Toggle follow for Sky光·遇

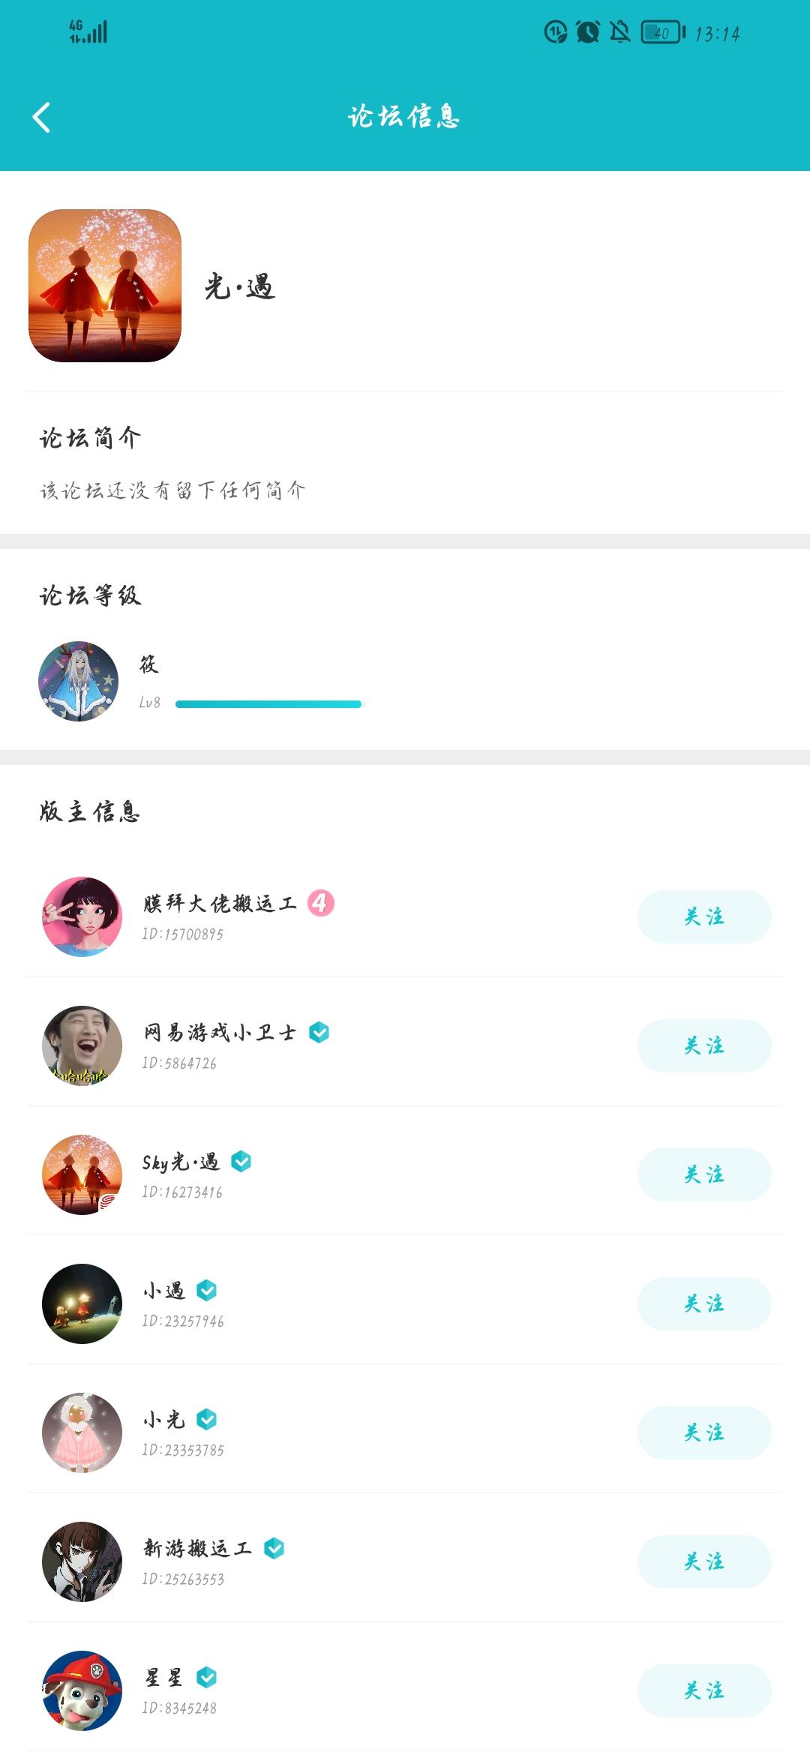click(x=703, y=1174)
